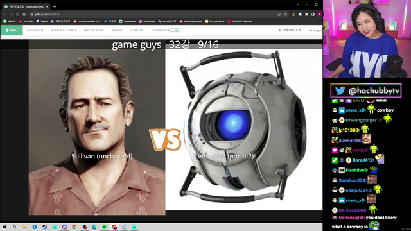Image resolution: width=411 pixels, height=231 pixels.
Task: Open the Streamlabs bookmark
Action: point(127,21)
